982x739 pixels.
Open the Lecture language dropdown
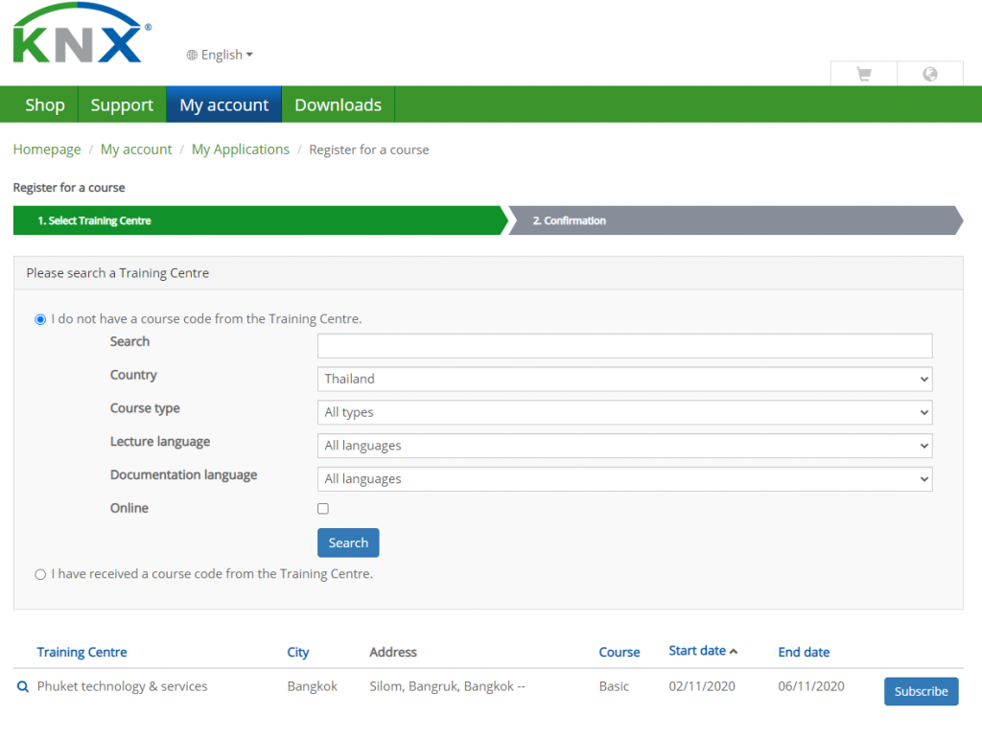624,446
